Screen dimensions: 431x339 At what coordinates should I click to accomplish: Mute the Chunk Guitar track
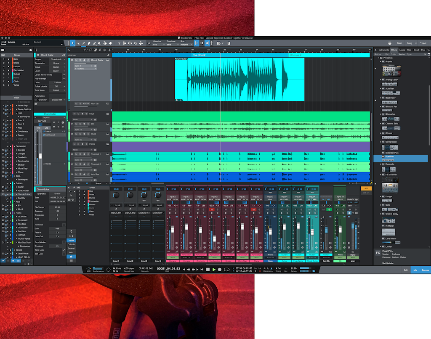coord(76,60)
